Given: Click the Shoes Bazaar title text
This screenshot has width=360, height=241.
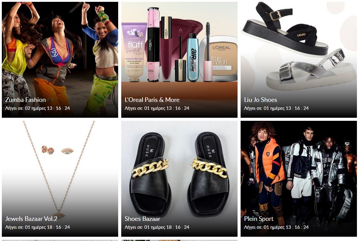Looking at the screenshot, I should pyautogui.click(x=142, y=219).
